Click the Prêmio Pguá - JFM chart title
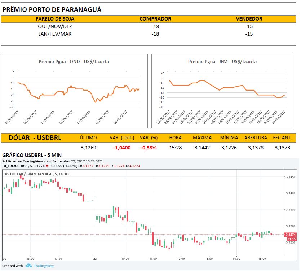This screenshot has width=301, height=271. [222, 62]
